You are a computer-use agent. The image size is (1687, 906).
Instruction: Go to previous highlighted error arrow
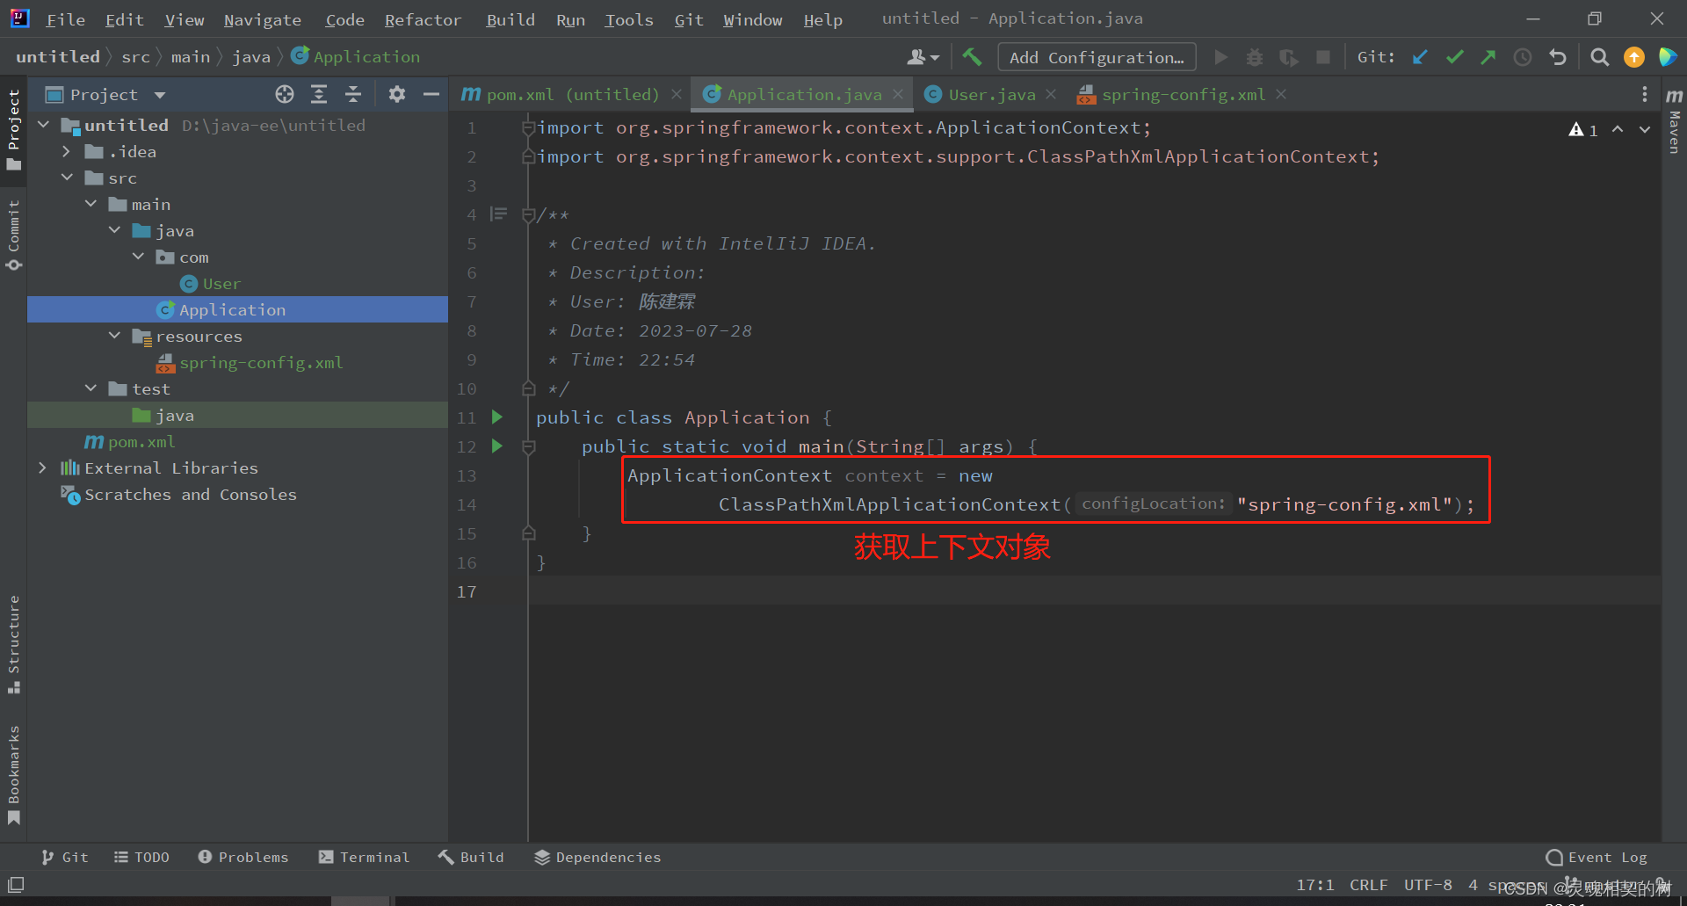(x=1618, y=129)
